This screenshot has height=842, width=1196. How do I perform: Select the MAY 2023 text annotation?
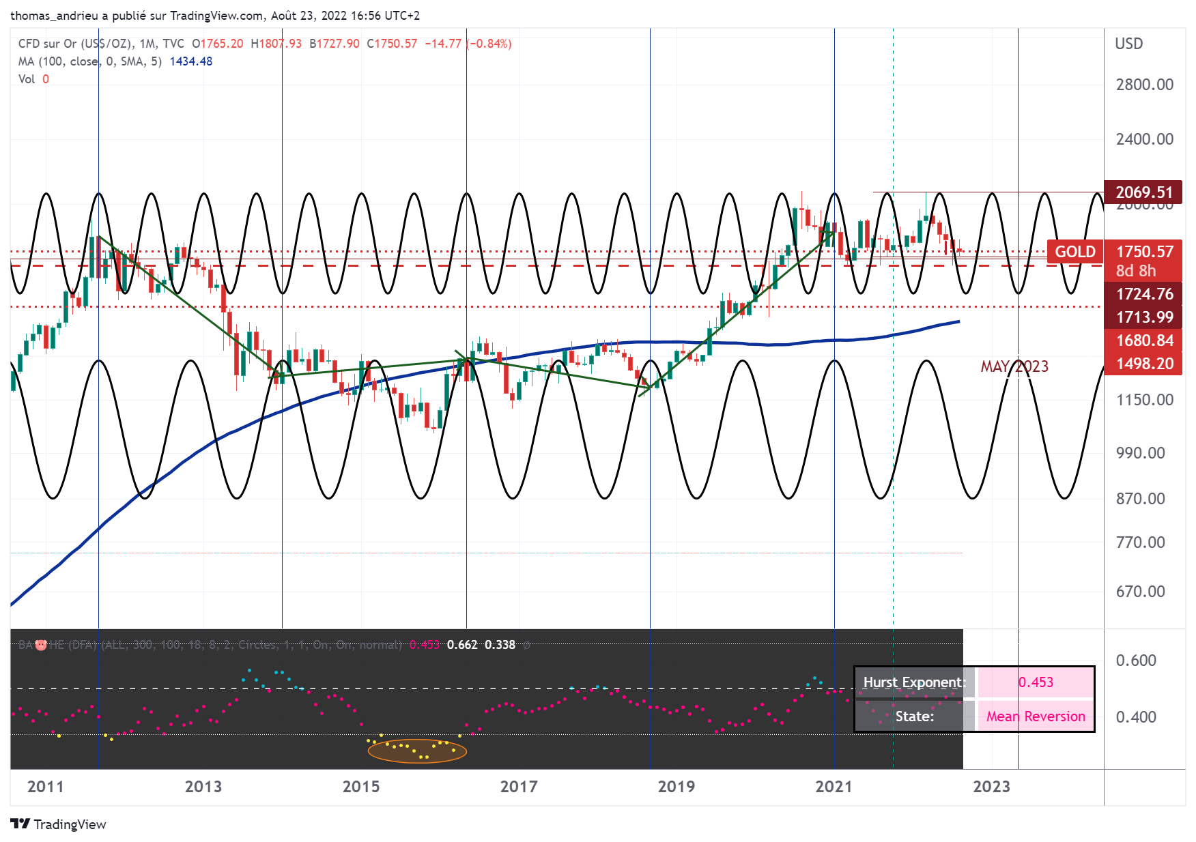click(x=1014, y=366)
